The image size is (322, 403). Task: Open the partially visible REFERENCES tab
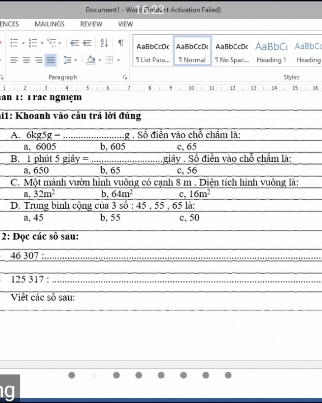[9, 24]
